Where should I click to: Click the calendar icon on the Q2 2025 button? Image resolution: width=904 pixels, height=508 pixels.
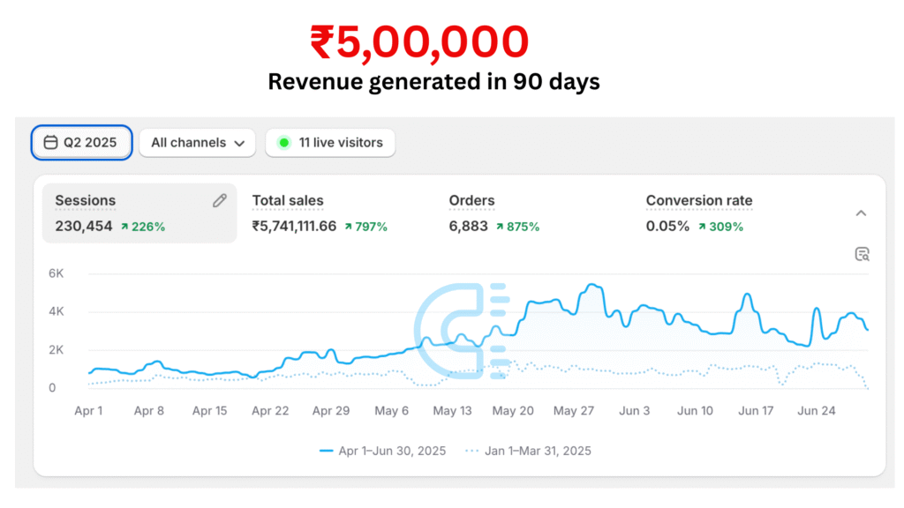click(51, 143)
